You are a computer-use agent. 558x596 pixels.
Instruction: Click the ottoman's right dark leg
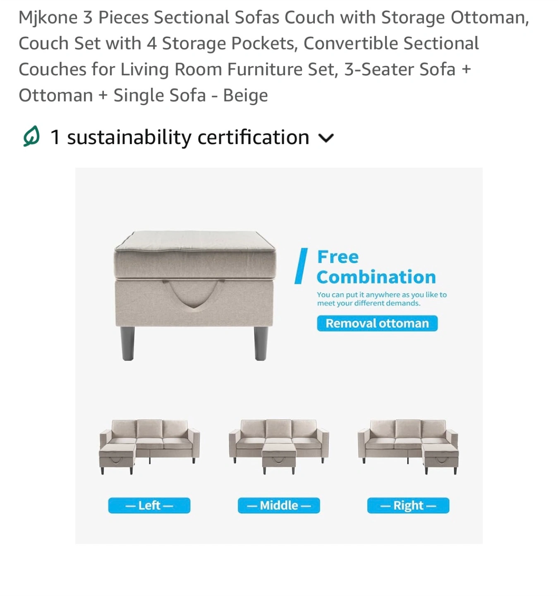(x=261, y=344)
